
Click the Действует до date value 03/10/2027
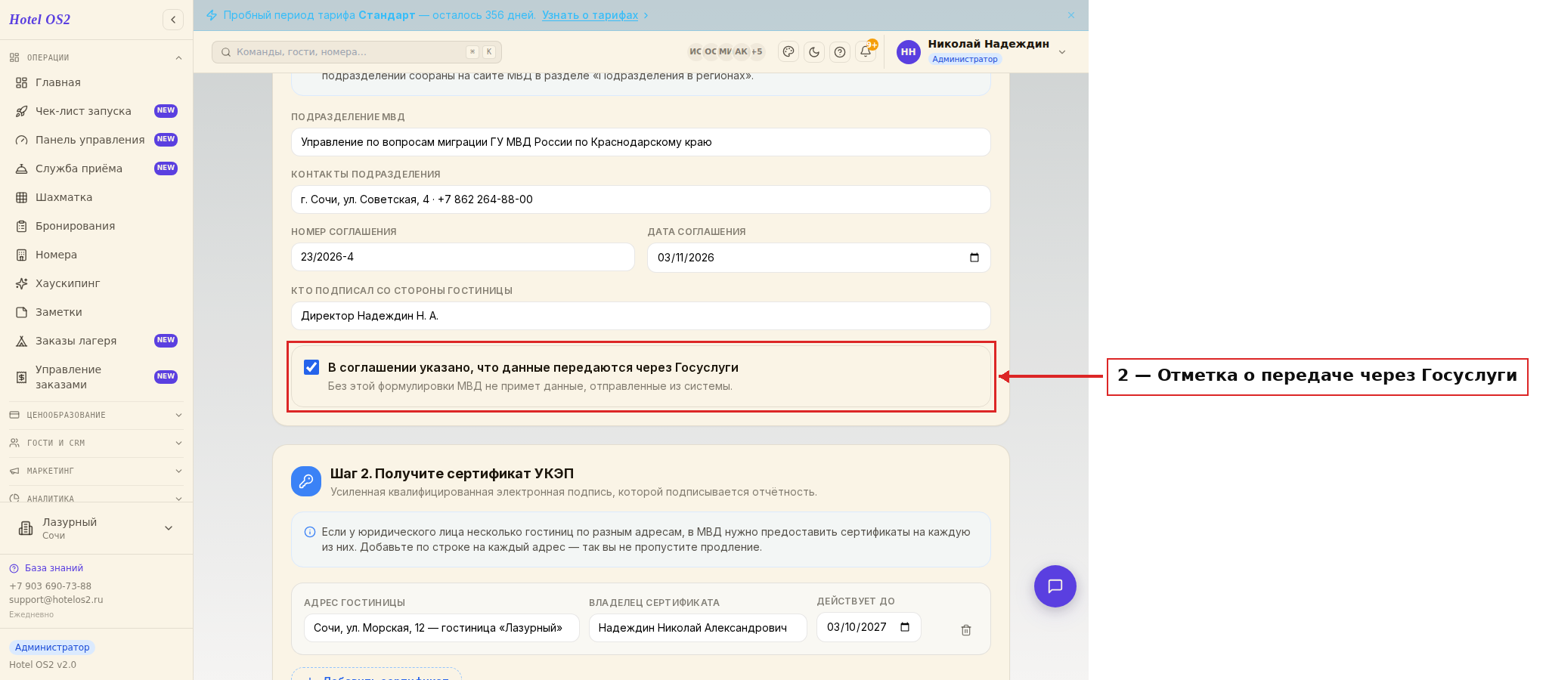[x=857, y=627]
